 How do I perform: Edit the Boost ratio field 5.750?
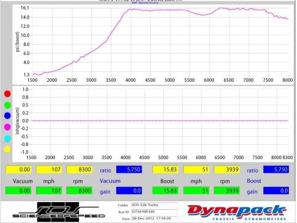click(276, 169)
